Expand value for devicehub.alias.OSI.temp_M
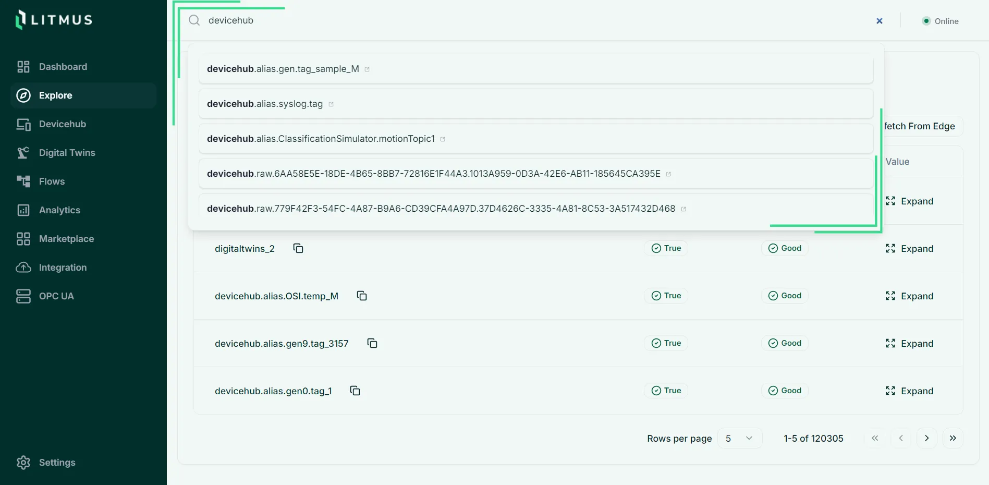Image resolution: width=989 pixels, height=485 pixels. pyautogui.click(x=909, y=296)
